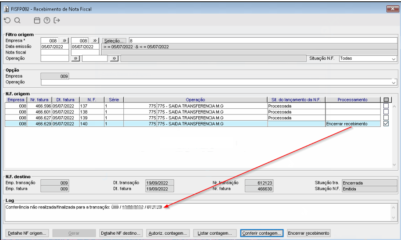The height and width of the screenshot is (240, 401).
Task: Click the Log message text area
Action: pyautogui.click(x=198, y=212)
